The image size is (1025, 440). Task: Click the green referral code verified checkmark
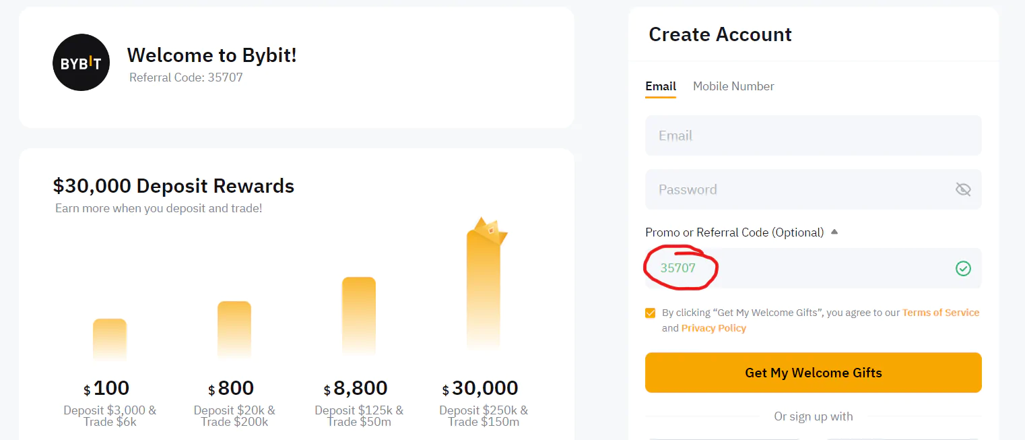click(963, 269)
